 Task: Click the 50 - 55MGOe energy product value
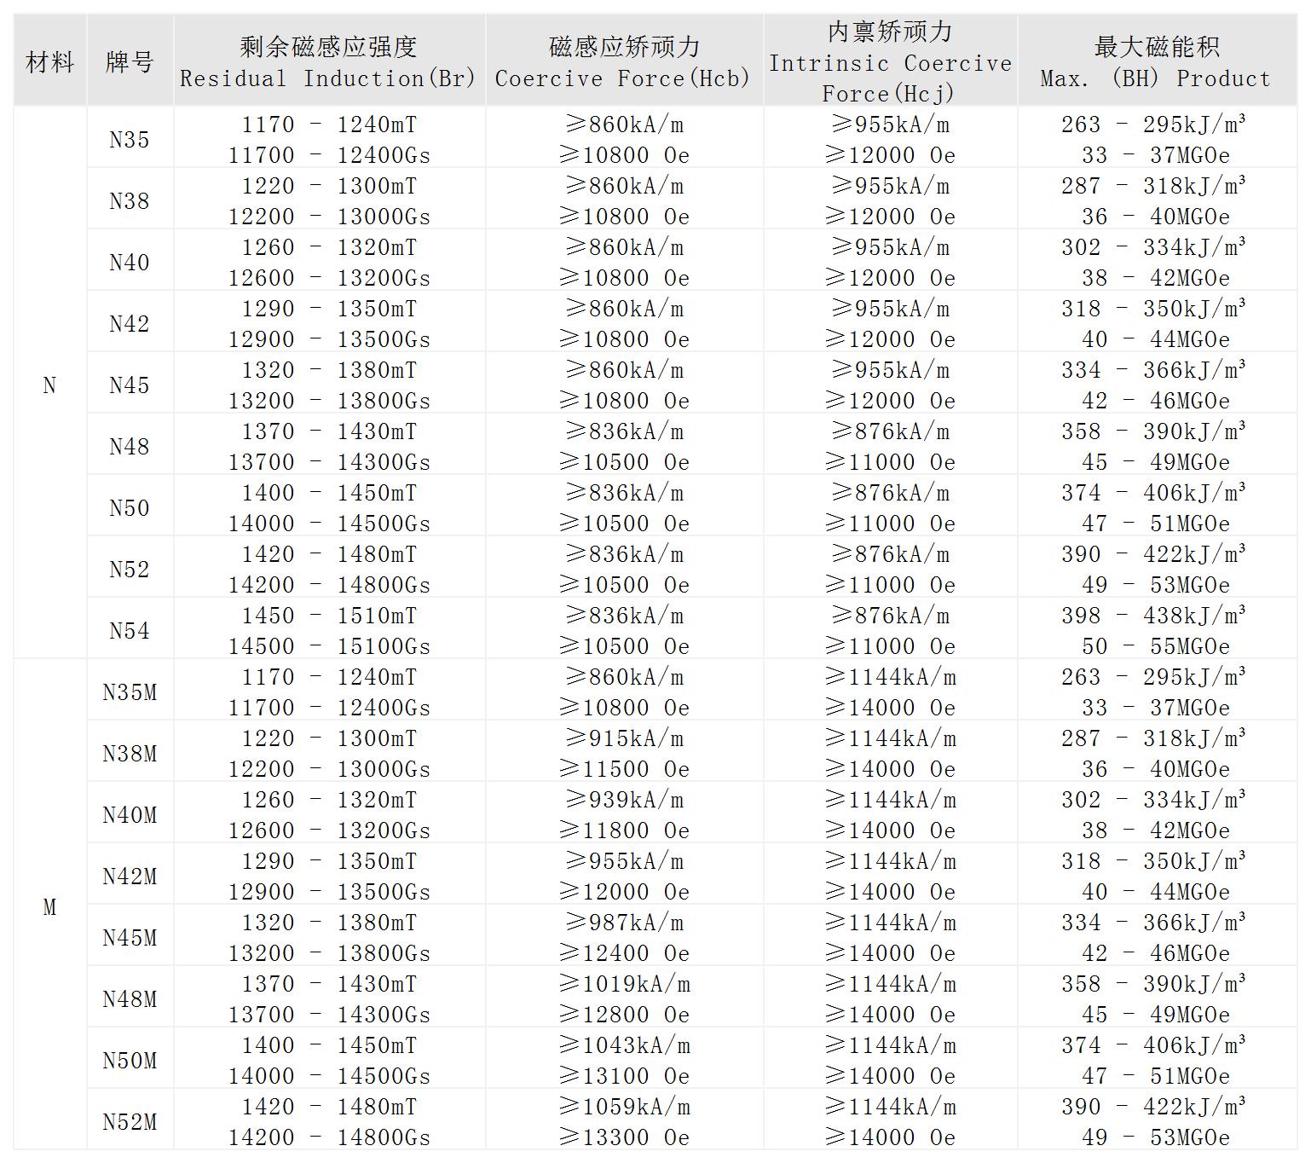[1156, 646]
